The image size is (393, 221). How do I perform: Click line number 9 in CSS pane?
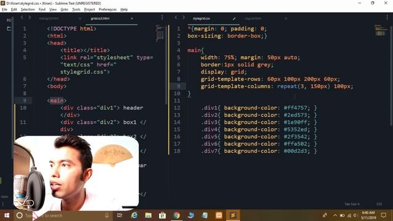[179, 86]
